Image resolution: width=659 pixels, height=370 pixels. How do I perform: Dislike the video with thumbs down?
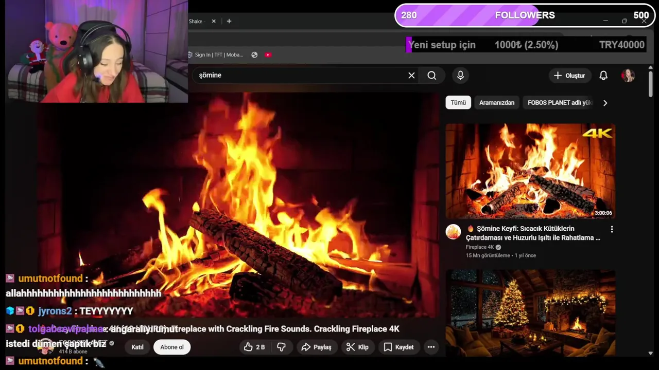pyautogui.click(x=281, y=347)
